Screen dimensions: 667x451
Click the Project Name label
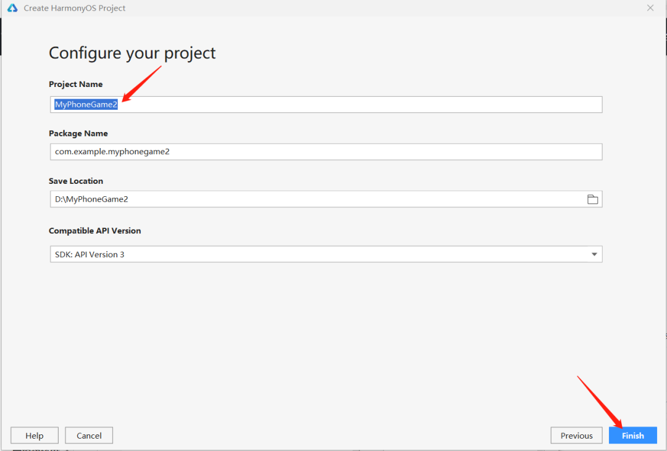point(75,85)
